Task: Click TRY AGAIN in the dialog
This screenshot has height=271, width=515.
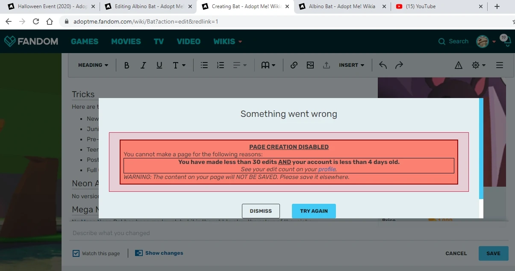Action: pyautogui.click(x=314, y=211)
